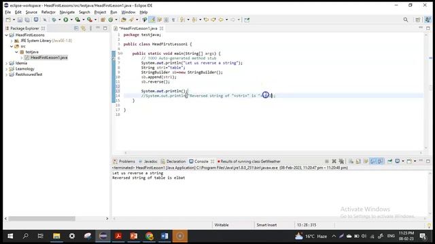The height and width of the screenshot is (244, 435).
Task: Collapse the HeadFirstLessons project
Action: [x=6, y=35]
